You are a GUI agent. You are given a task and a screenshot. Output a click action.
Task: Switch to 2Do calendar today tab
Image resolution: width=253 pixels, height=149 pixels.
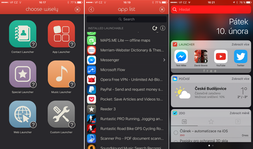tap(184, 121)
